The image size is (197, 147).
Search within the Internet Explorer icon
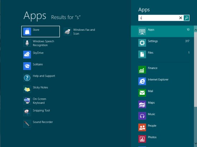coord(142,81)
